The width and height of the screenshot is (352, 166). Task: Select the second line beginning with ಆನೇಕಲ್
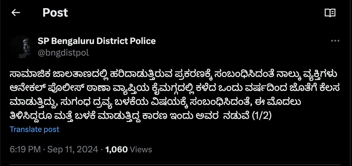[174, 88]
